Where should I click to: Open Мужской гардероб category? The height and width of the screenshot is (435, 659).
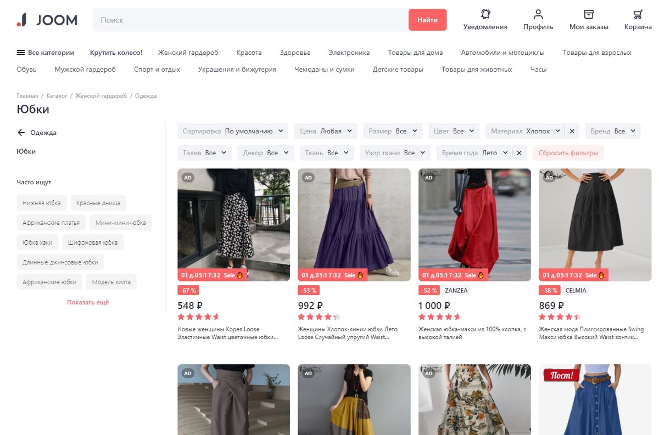[x=85, y=69]
